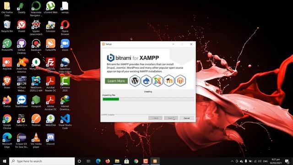Click the installation progress bar
Viewport: 293px width, 165px height.
point(148,99)
